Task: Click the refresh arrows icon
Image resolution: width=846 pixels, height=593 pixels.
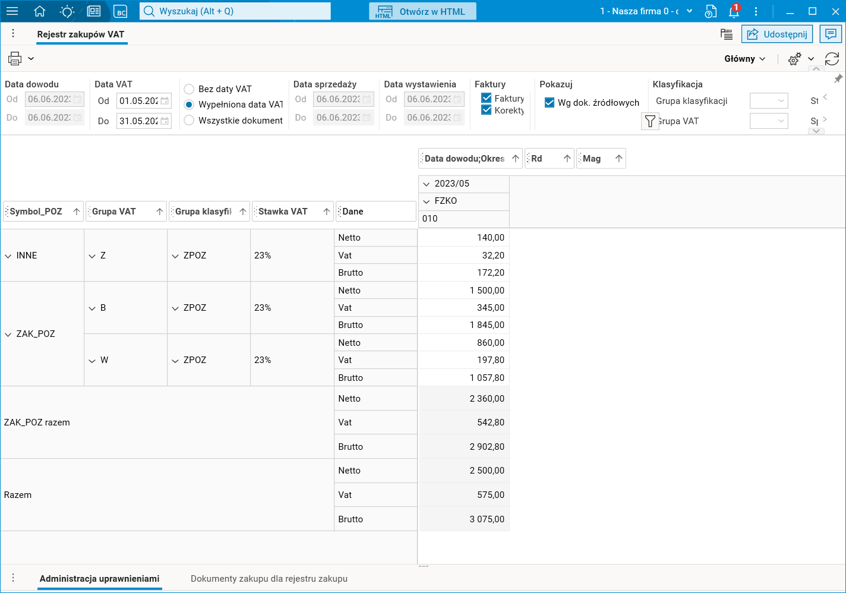Action: click(832, 59)
